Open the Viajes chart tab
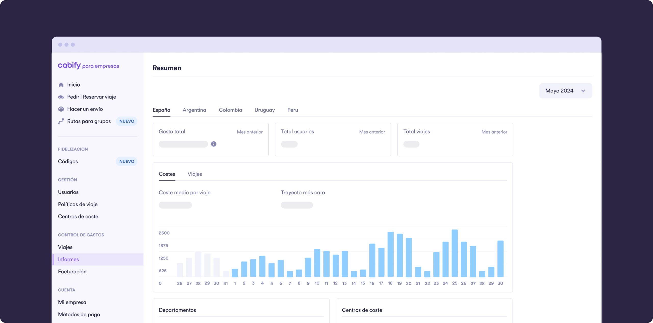The height and width of the screenshot is (323, 653). (x=195, y=174)
